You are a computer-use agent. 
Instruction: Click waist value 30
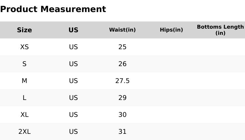[x=122, y=115]
